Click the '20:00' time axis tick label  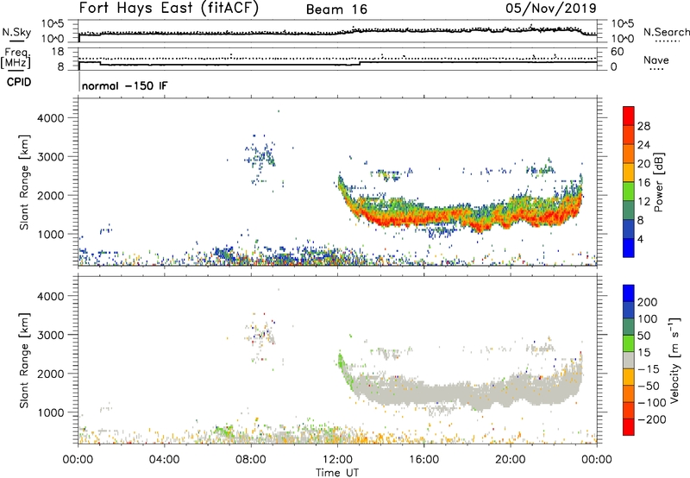tap(511, 460)
